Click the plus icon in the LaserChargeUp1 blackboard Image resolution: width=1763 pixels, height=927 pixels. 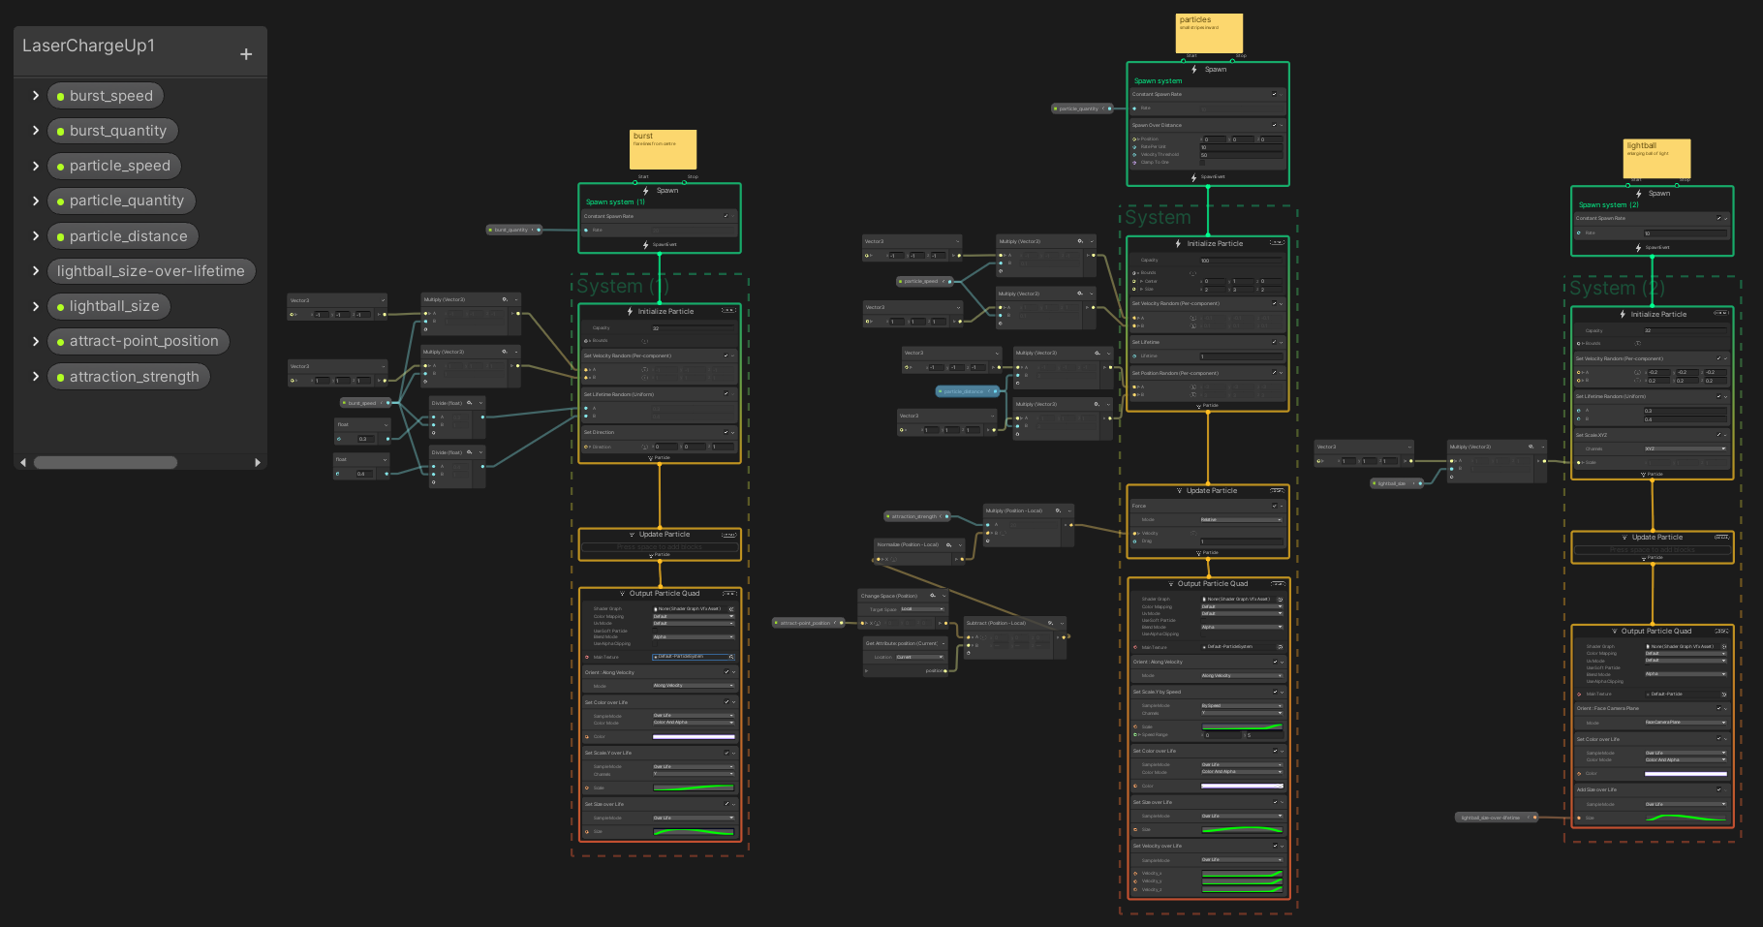(x=246, y=54)
